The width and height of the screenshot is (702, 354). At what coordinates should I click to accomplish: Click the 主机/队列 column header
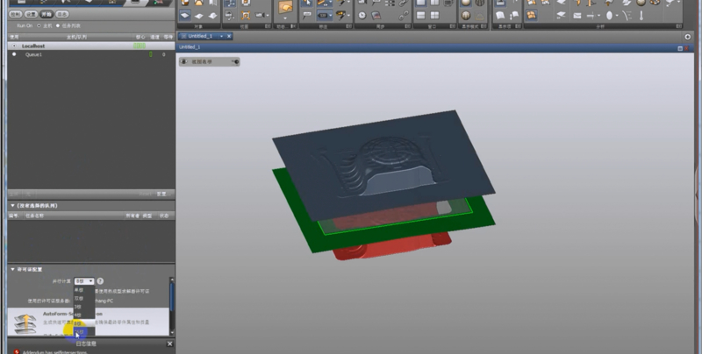tap(76, 37)
